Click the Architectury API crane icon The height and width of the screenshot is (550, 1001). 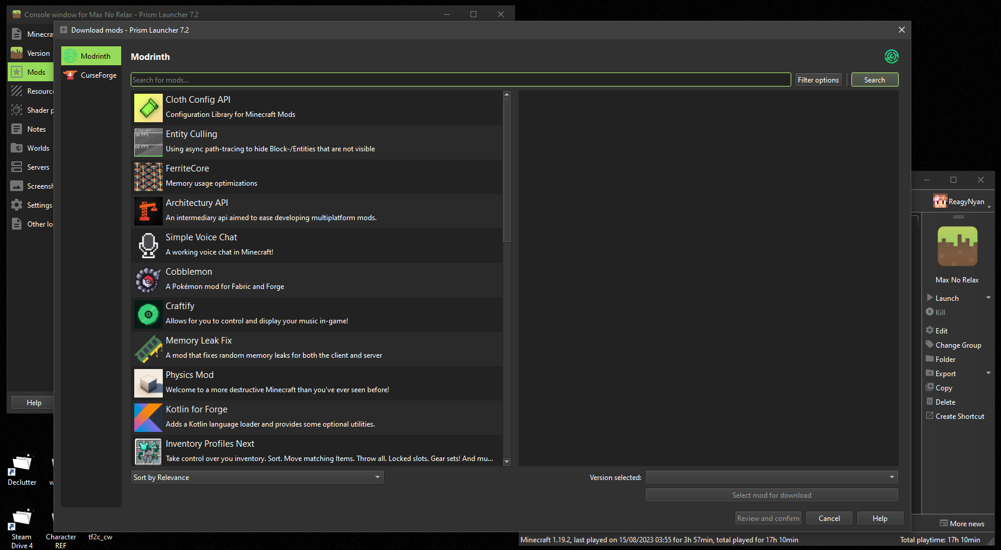pyautogui.click(x=149, y=211)
